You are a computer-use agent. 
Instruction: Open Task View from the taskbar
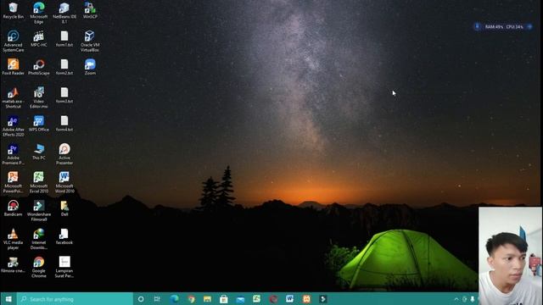click(157, 299)
